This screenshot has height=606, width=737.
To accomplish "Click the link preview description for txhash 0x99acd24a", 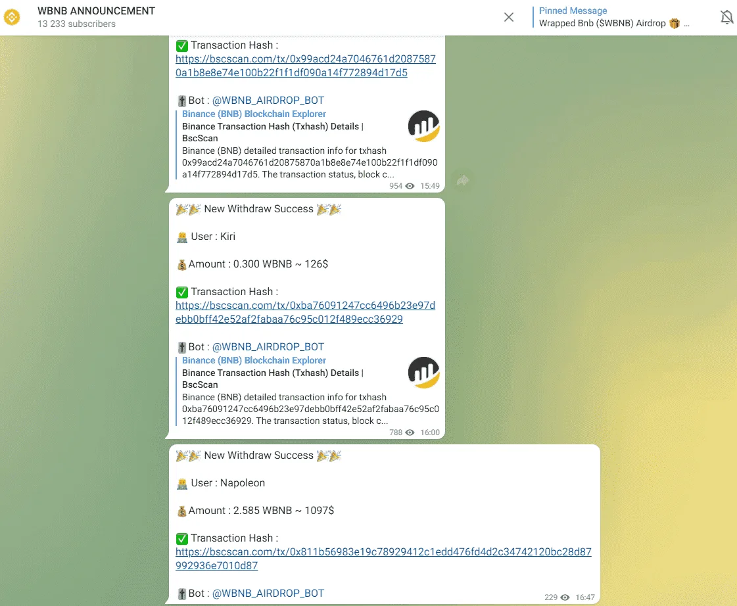I will point(310,162).
